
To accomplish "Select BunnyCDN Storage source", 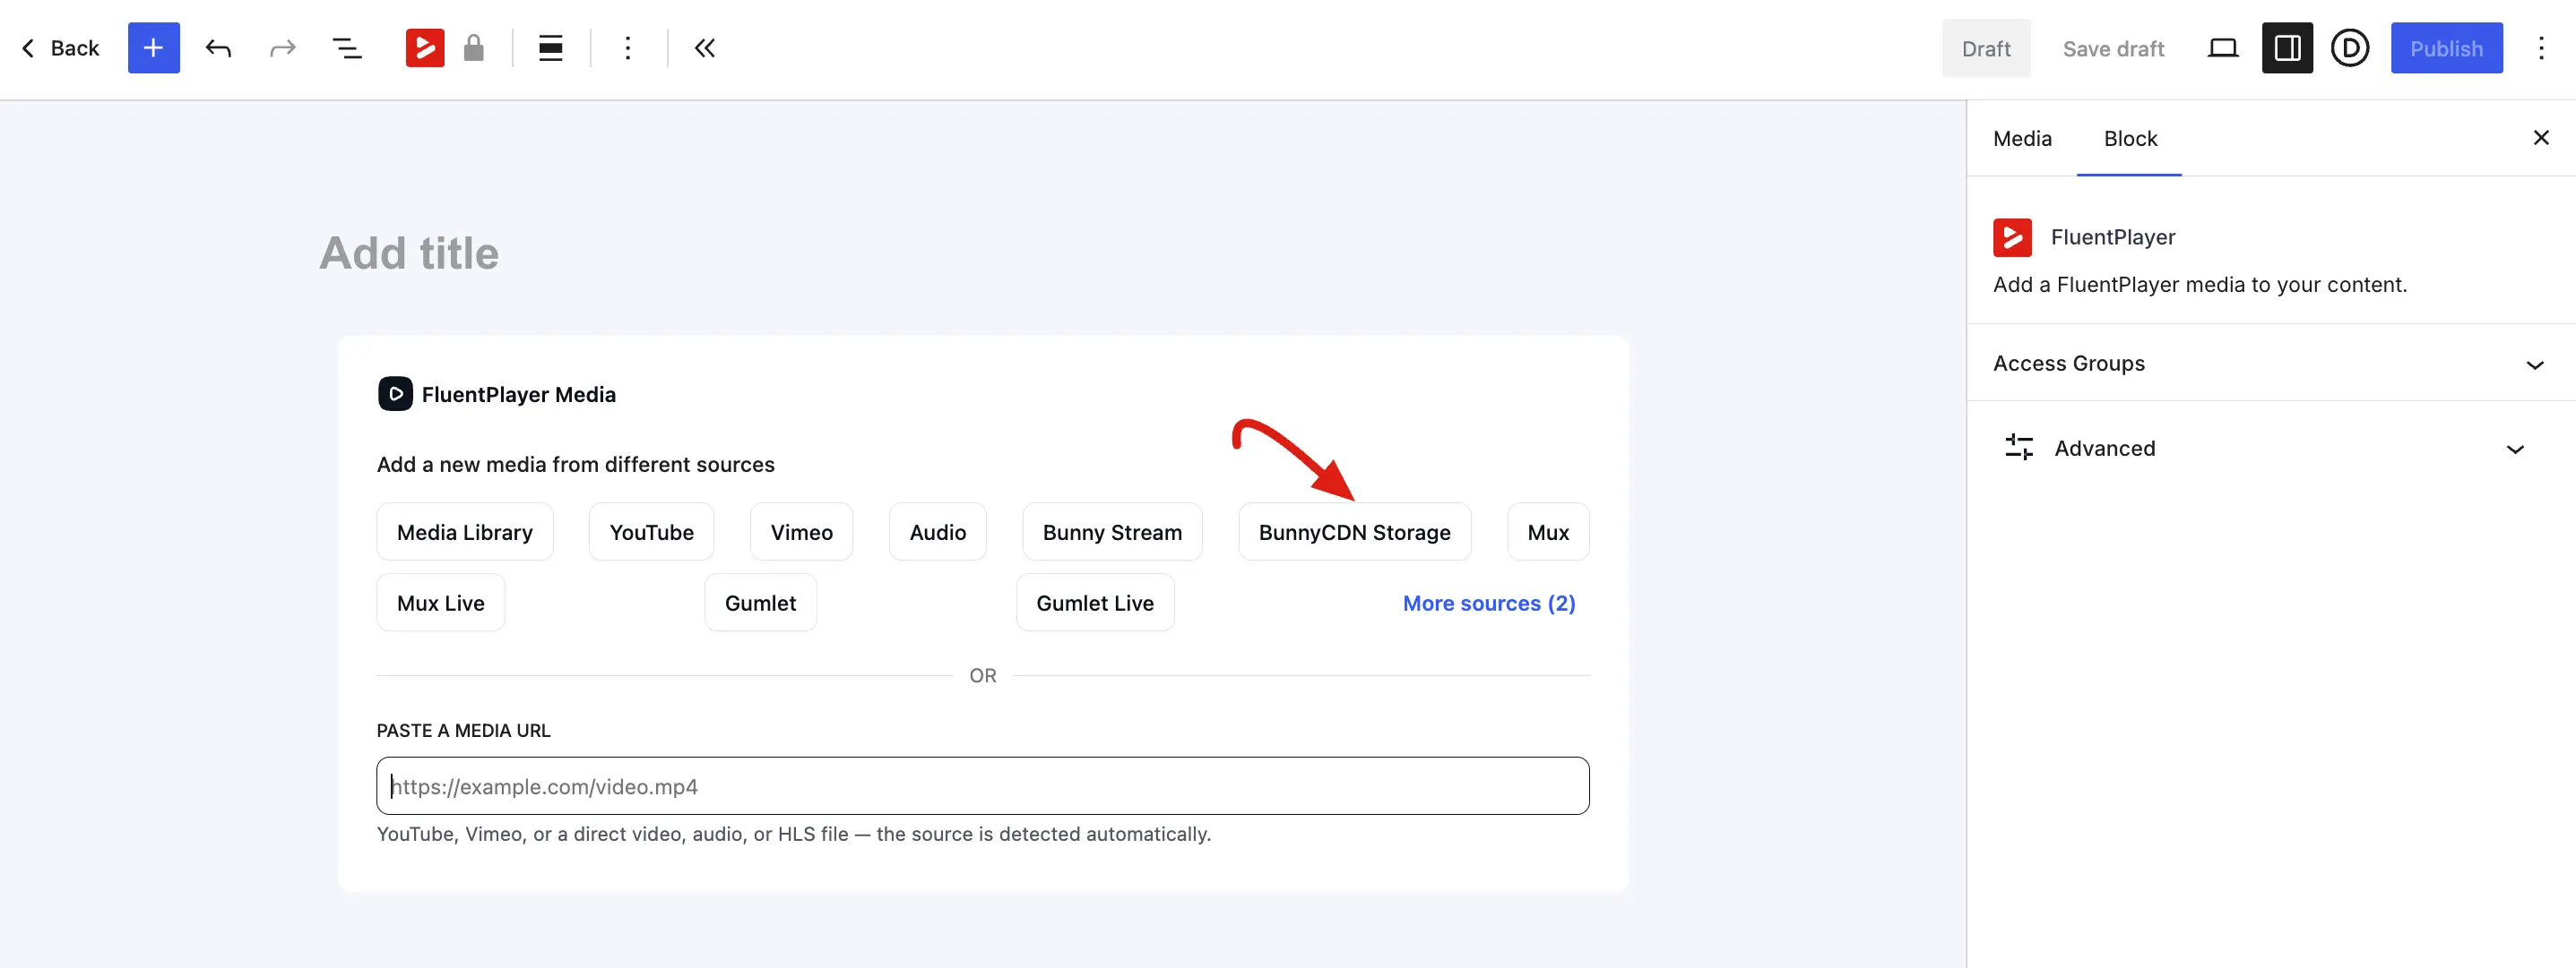I will click(x=1354, y=533).
